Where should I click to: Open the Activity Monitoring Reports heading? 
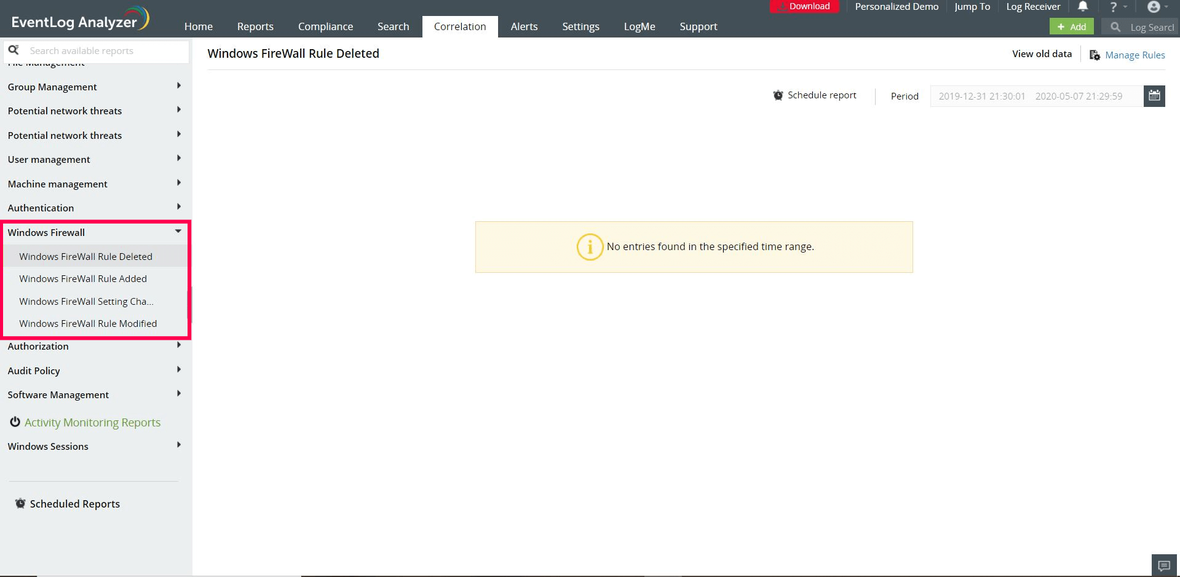[x=92, y=422]
